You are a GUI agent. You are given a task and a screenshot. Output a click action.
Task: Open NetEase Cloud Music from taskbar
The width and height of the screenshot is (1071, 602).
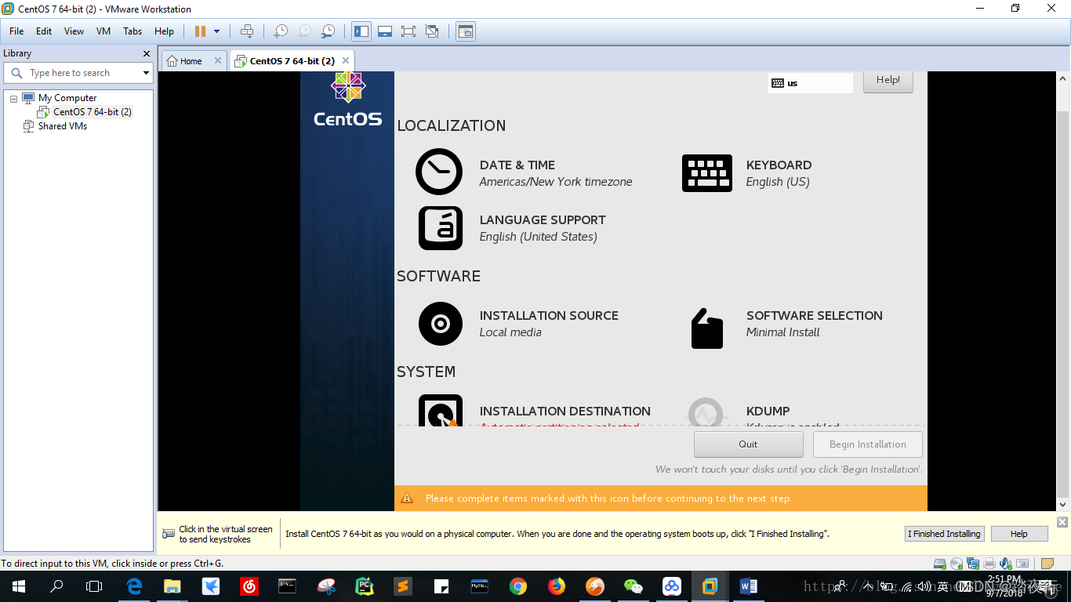(x=249, y=586)
